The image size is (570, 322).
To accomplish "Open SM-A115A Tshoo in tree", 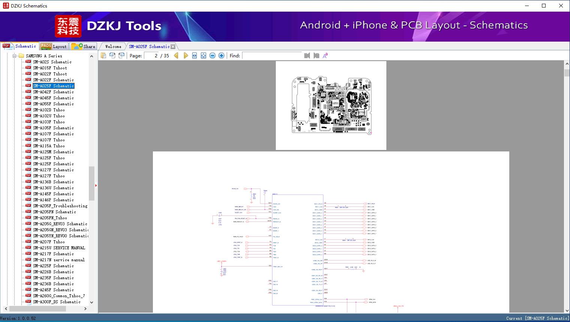I will click(x=49, y=146).
